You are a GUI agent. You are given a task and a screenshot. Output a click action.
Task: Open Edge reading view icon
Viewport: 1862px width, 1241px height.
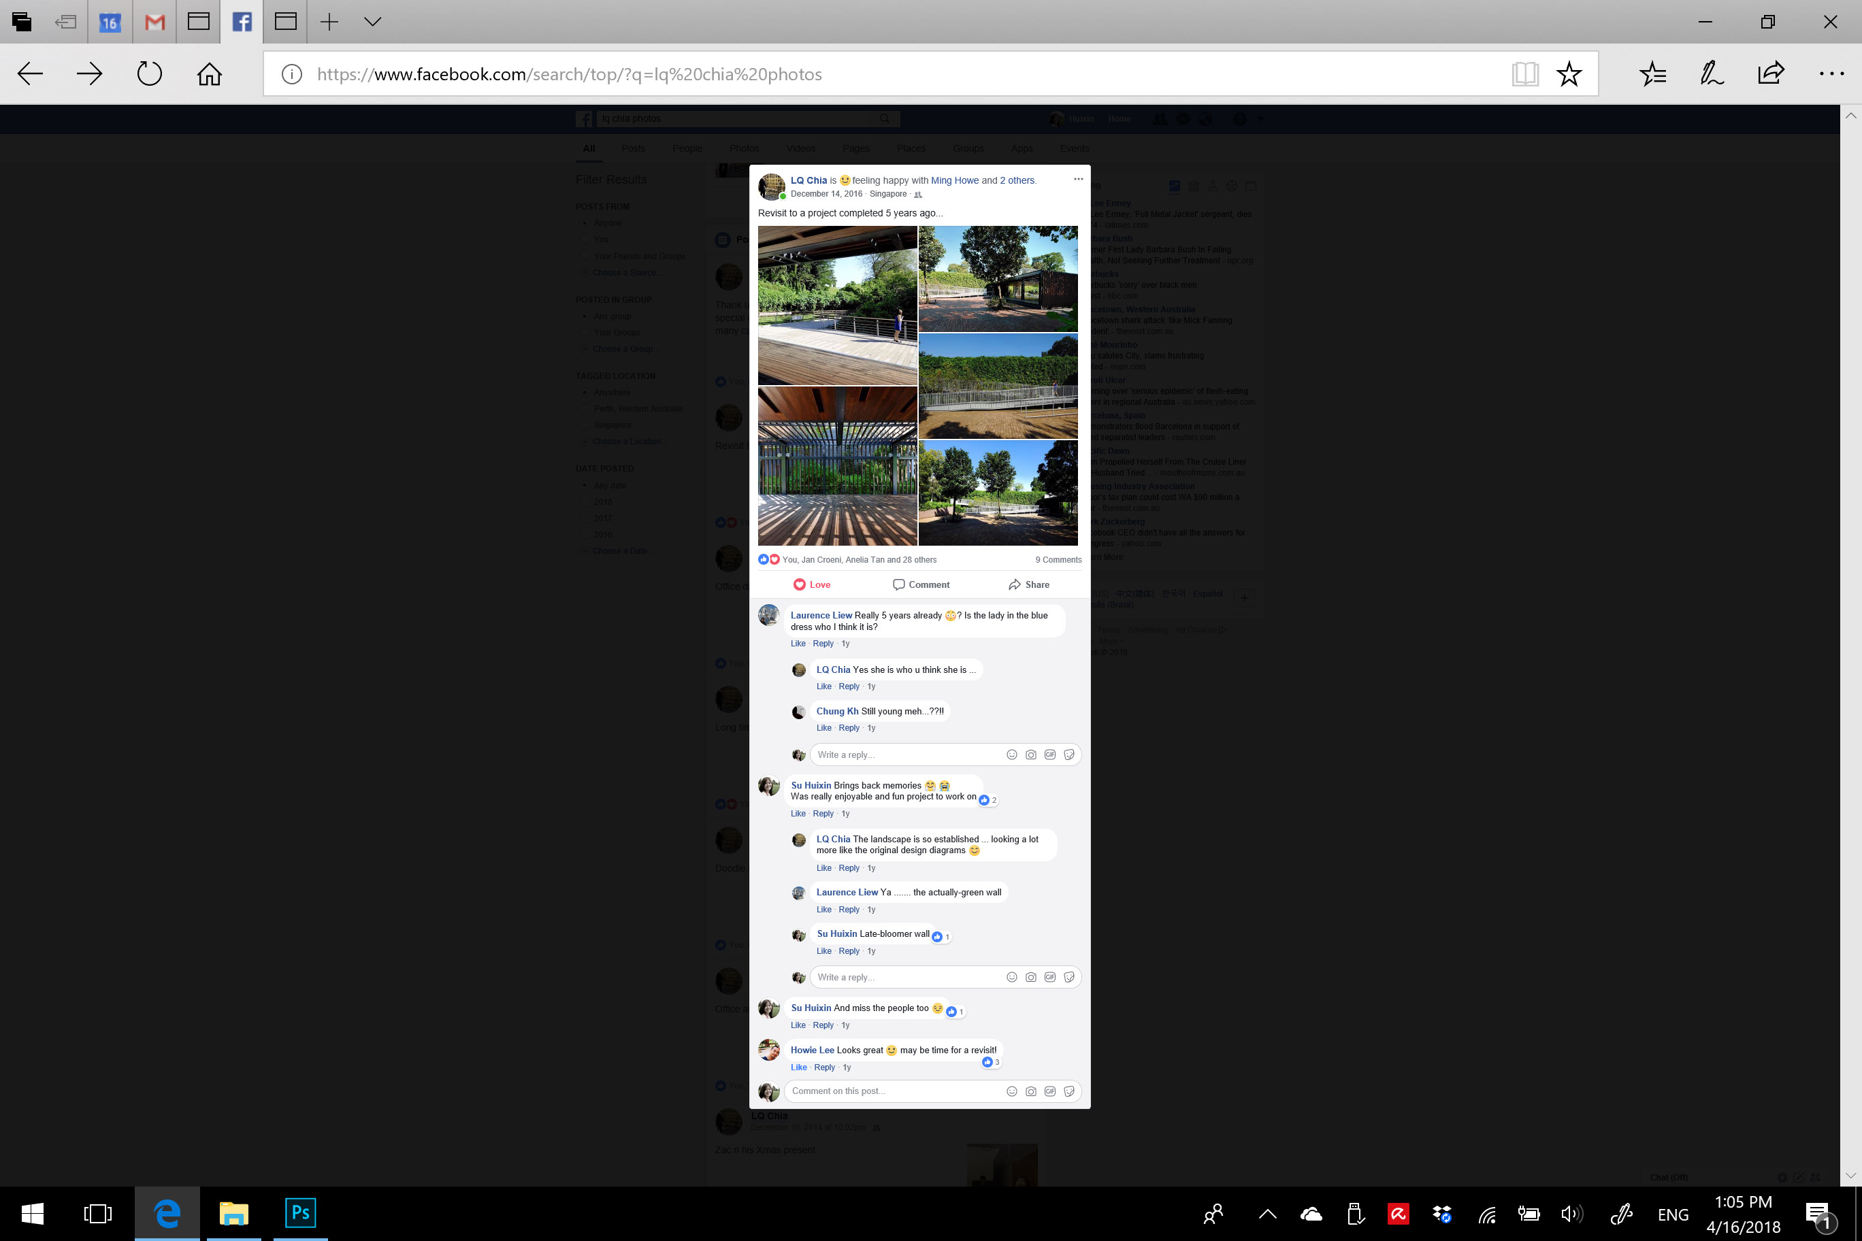click(1524, 74)
